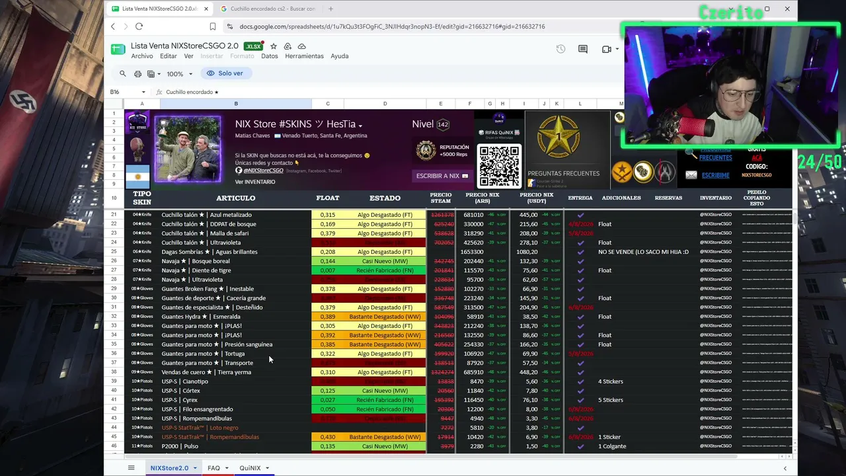Search the menus with magnifier icon
The width and height of the screenshot is (846, 476).
(x=122, y=73)
